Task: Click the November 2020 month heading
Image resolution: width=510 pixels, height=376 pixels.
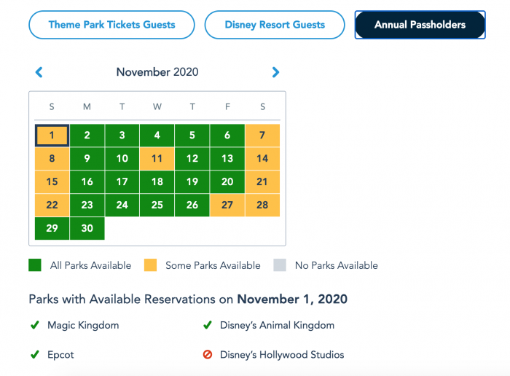Action: pyautogui.click(x=157, y=72)
